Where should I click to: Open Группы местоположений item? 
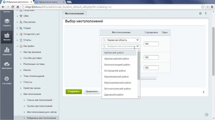[x=40, y=106]
